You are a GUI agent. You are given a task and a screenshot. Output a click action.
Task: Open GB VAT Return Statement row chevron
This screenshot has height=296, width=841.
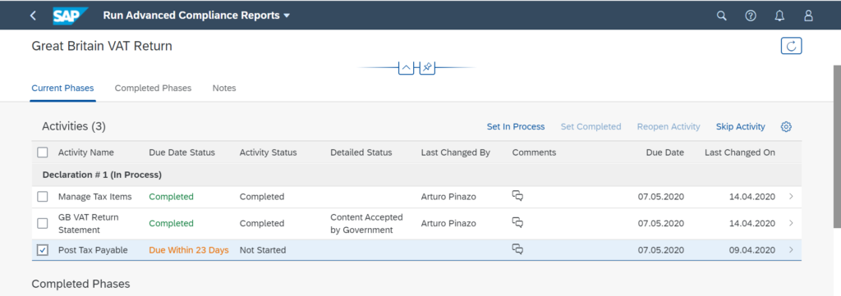pos(791,223)
